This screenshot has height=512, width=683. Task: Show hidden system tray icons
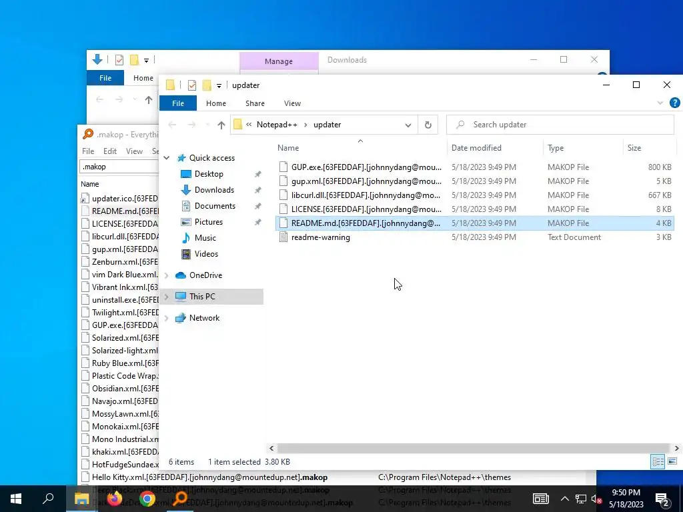pyautogui.click(x=564, y=499)
